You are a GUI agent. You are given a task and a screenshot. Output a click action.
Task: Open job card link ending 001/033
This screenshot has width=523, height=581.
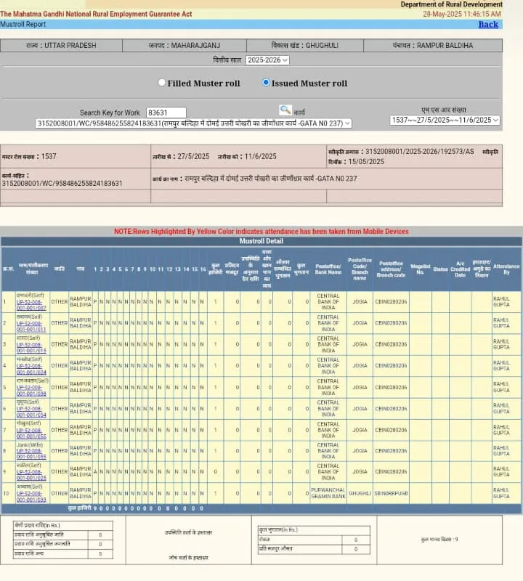(x=31, y=497)
